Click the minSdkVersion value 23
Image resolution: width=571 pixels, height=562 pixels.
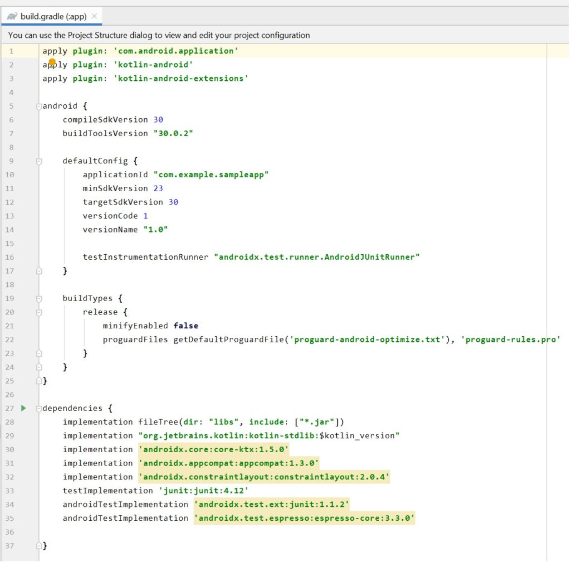158,188
